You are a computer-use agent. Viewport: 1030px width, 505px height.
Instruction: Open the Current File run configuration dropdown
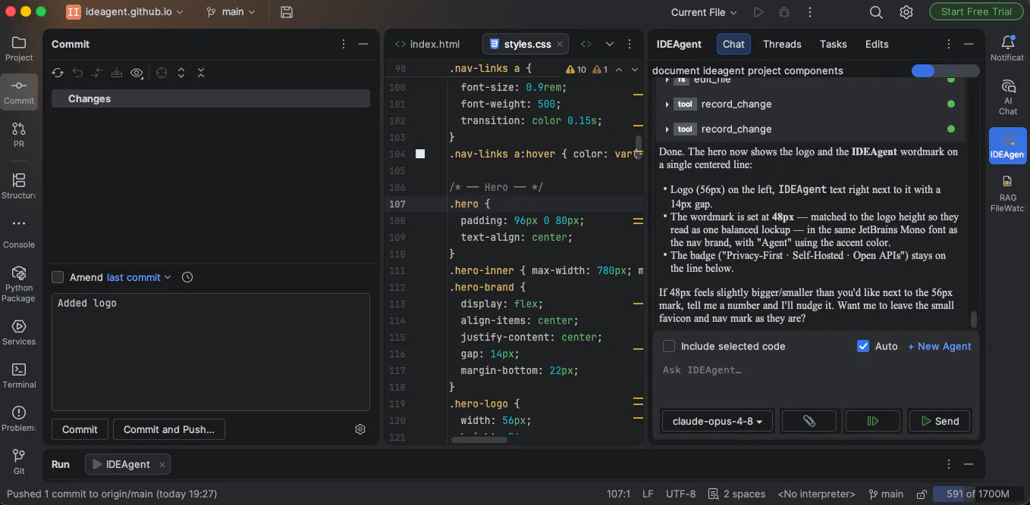click(704, 12)
